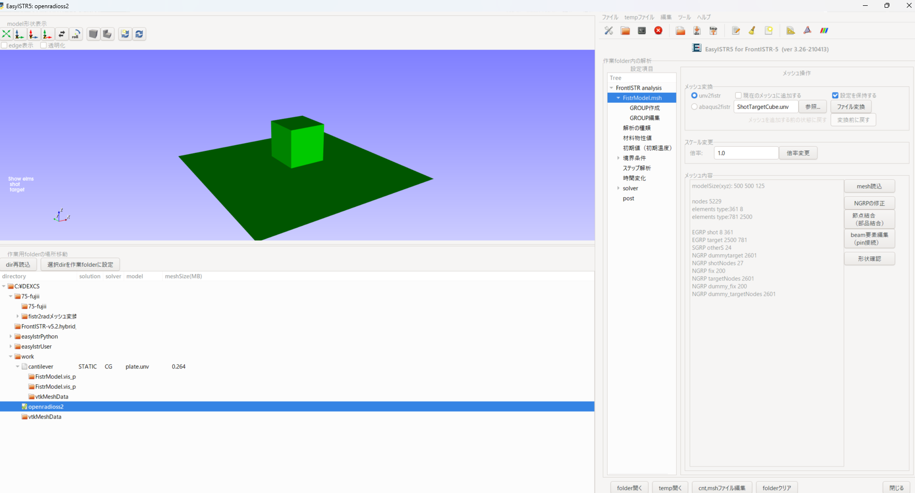This screenshot has height=493, width=915.
Task: Set view to X-axis orientation icon
Action: pos(19,34)
